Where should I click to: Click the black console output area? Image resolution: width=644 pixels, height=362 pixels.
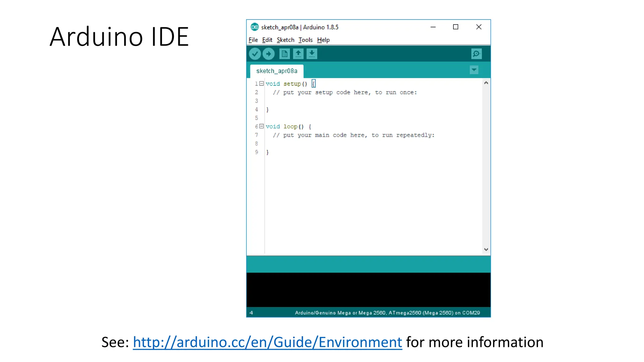368,290
